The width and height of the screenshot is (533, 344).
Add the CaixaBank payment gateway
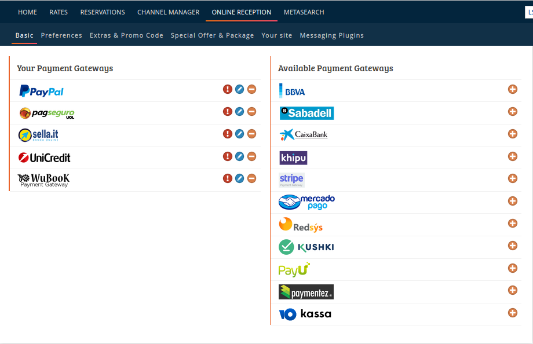tap(513, 134)
